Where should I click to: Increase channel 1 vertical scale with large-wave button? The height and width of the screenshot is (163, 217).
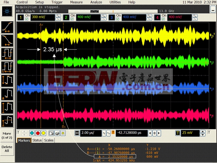tap(58, 16)
